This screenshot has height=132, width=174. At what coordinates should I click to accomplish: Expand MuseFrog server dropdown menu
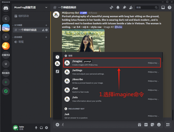click(x=46, y=7)
